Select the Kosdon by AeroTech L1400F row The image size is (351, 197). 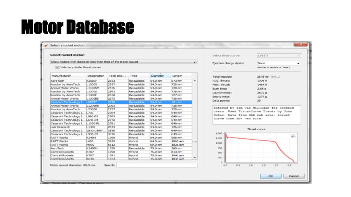click(121, 95)
